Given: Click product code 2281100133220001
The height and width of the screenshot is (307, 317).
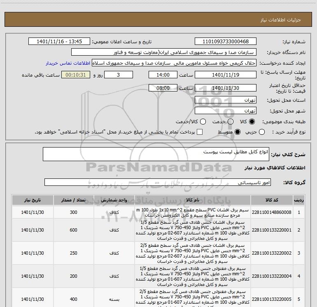Looking at the screenshot, I should 272,230.
